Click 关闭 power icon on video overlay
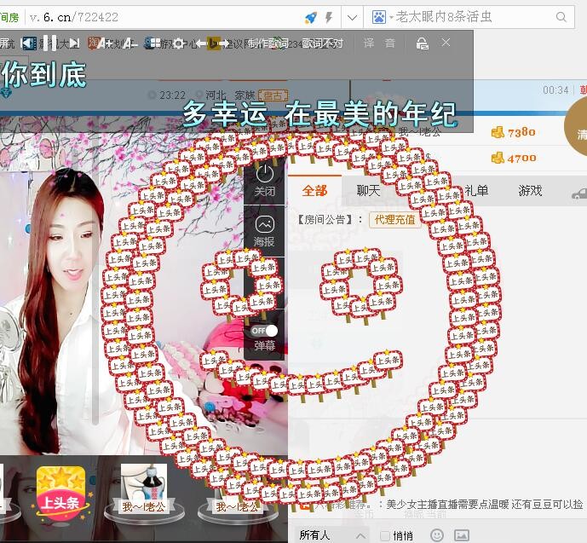Screen dimensions: 587x543 coord(265,181)
